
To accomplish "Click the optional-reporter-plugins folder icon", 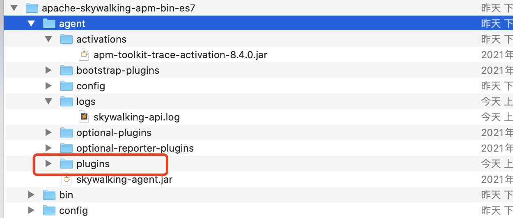I will pos(66,148).
